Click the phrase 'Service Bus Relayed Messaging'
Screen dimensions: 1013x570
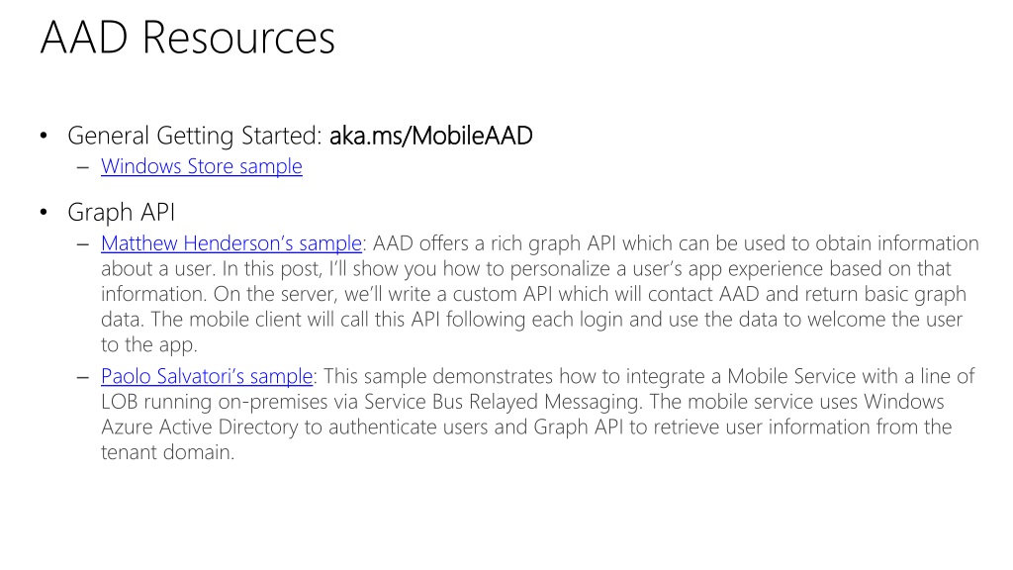pos(503,402)
